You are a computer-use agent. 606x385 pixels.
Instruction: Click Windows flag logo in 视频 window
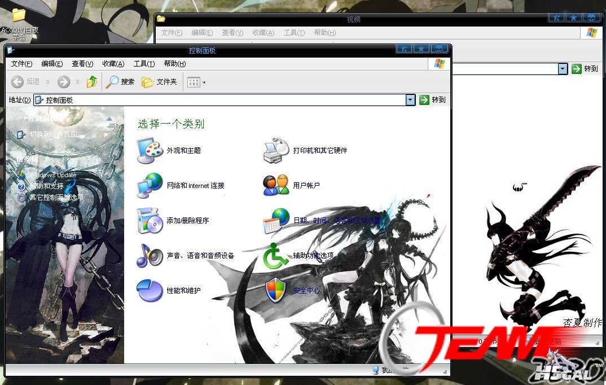592,33
